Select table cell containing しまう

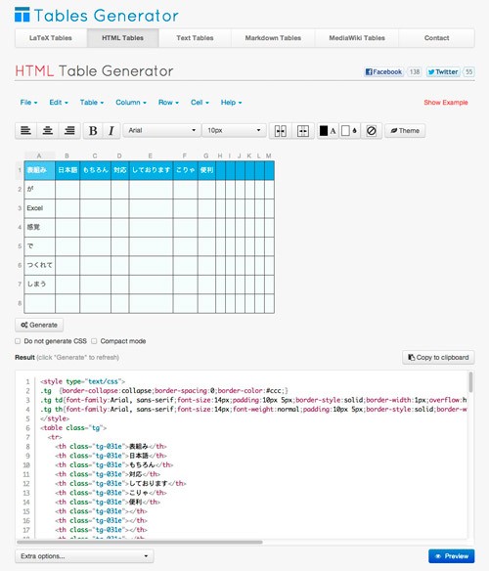(40, 285)
